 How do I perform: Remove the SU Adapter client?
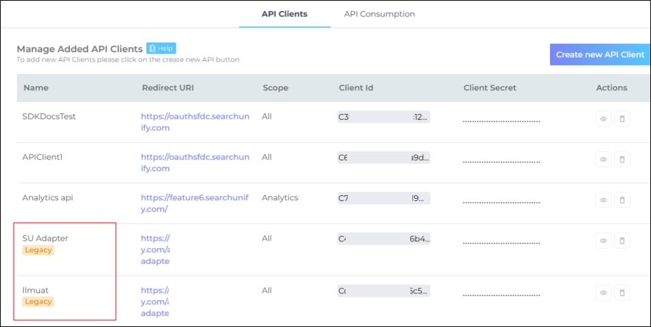coord(622,241)
